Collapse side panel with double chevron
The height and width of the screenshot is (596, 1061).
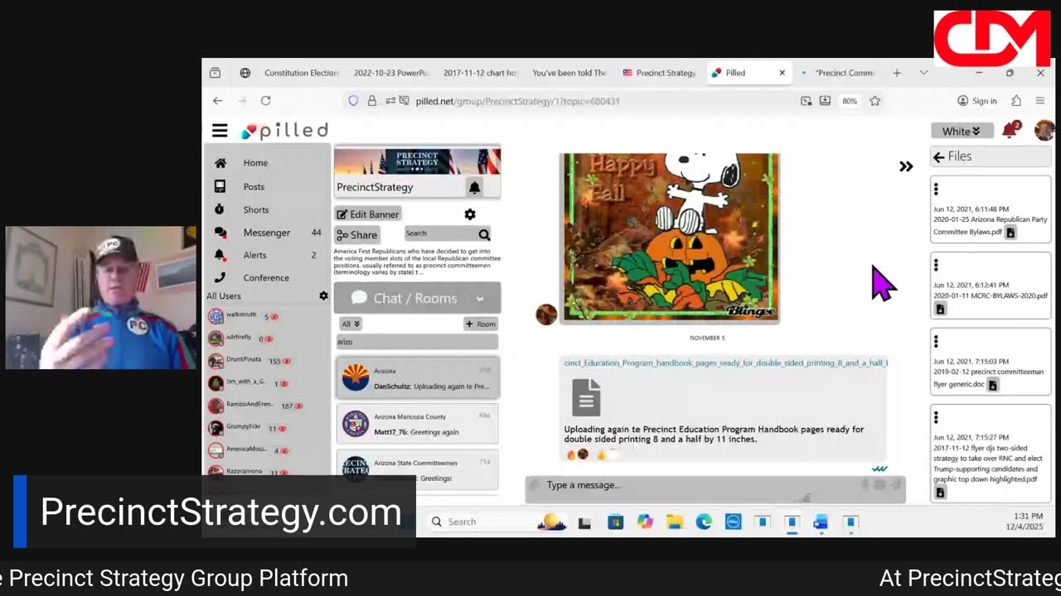(906, 166)
